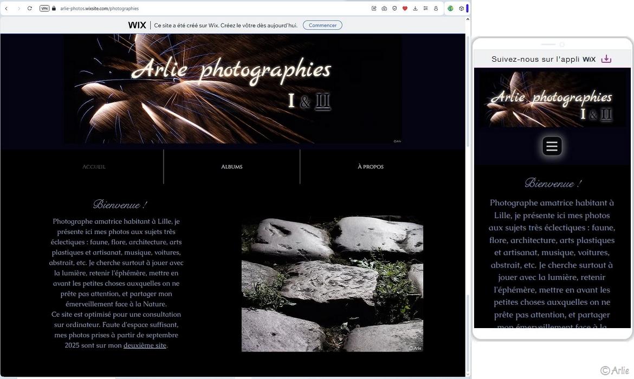Screen dimensions: 634x379
Task: Click the camera capture icon in toolbar
Action: (x=384, y=8)
